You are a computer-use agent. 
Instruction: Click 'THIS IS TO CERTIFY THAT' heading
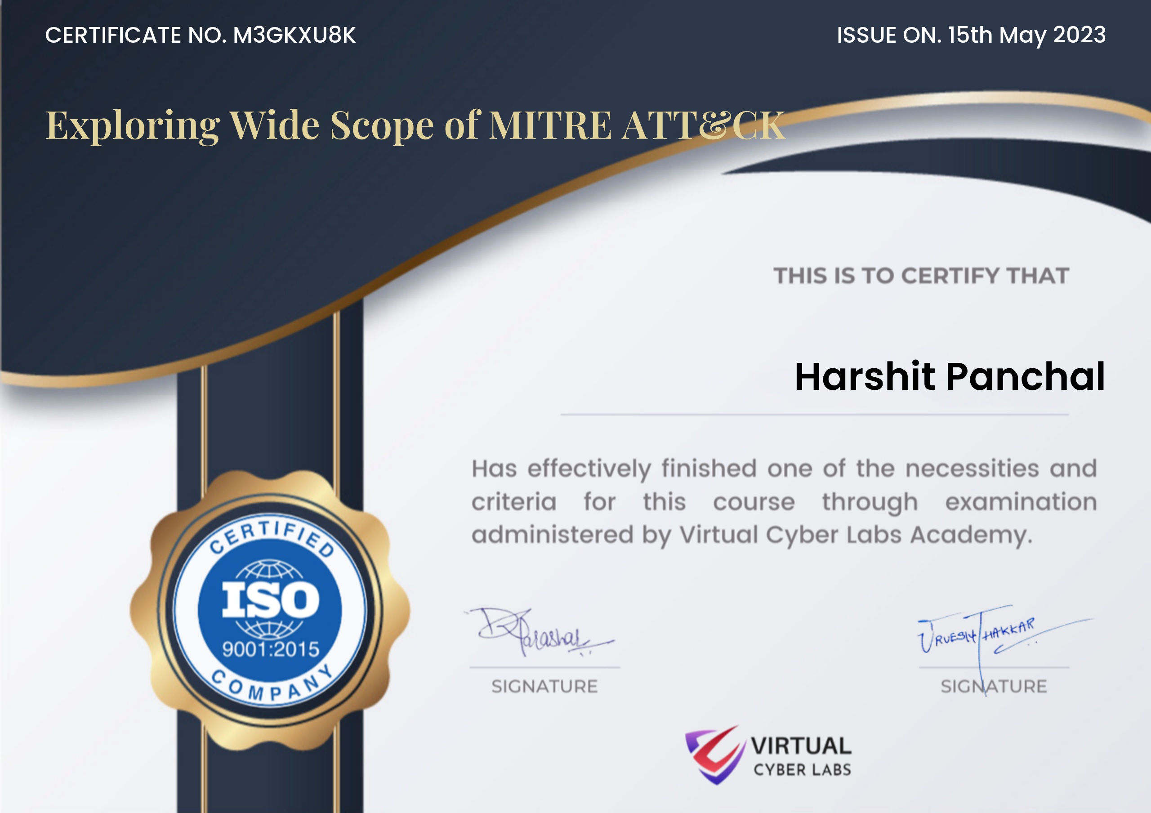point(921,276)
